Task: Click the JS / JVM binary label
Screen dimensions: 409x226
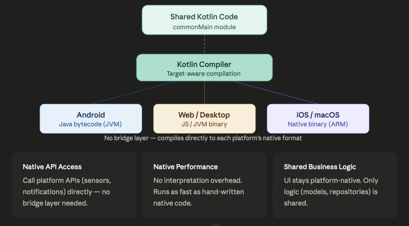Action: point(204,124)
